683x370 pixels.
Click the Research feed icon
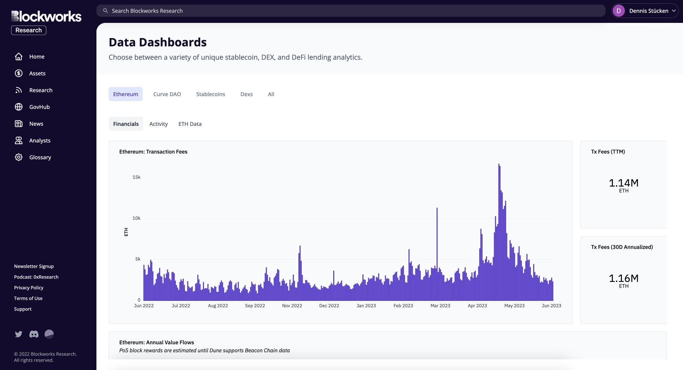pyautogui.click(x=19, y=90)
